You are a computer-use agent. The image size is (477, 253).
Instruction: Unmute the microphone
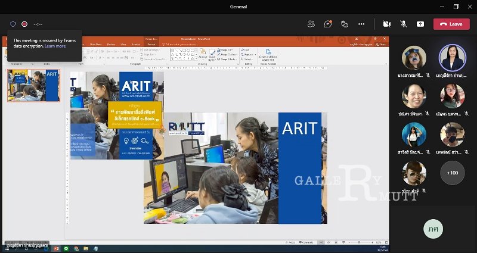click(x=404, y=24)
